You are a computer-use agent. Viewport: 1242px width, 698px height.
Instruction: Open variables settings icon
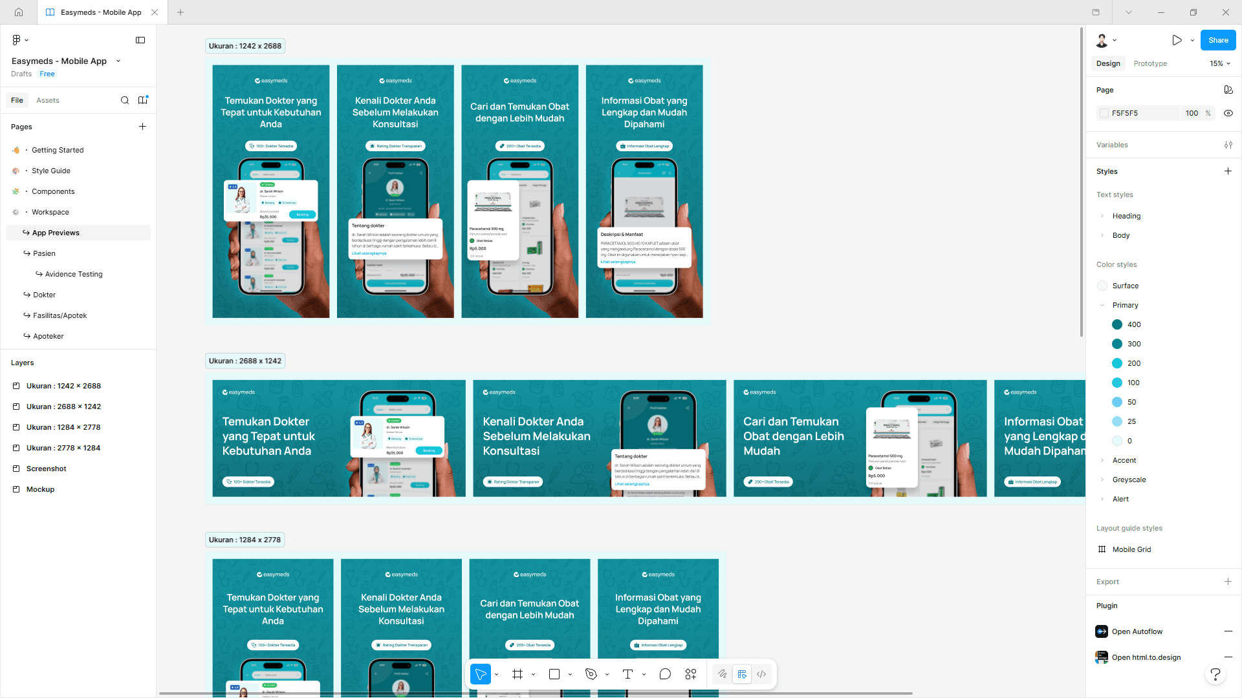pyautogui.click(x=1228, y=145)
